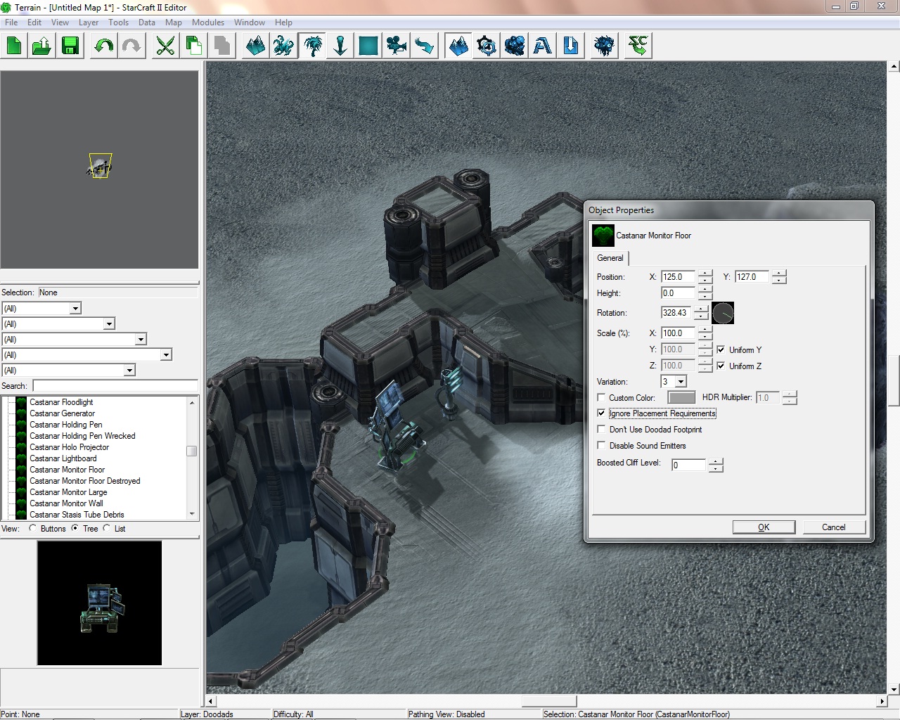Click the Save disk icon
This screenshot has height=720, width=900.
click(70, 46)
